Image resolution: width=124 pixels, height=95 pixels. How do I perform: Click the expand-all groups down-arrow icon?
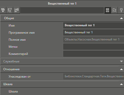(x=3, y=10)
